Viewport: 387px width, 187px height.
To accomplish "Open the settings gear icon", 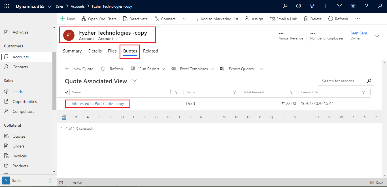I will pos(353,6).
